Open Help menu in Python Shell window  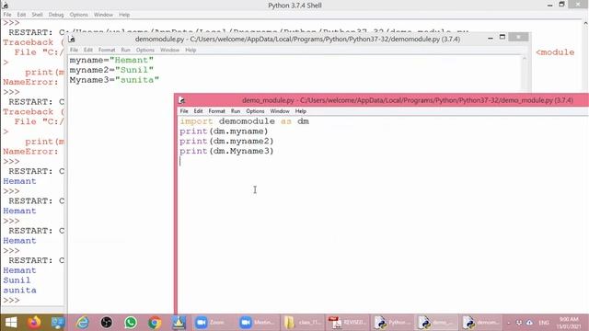click(x=124, y=15)
